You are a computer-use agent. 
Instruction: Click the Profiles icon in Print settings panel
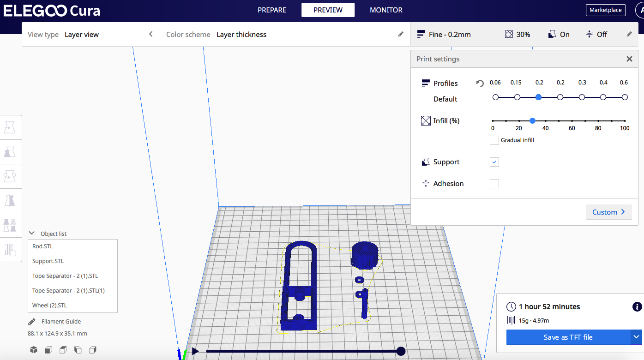coord(426,84)
